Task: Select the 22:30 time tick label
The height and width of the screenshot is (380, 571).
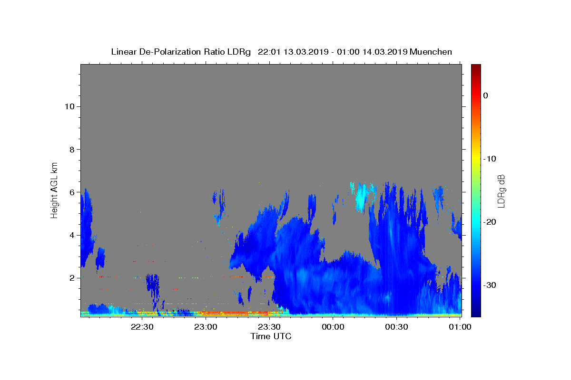Action: tap(142, 327)
